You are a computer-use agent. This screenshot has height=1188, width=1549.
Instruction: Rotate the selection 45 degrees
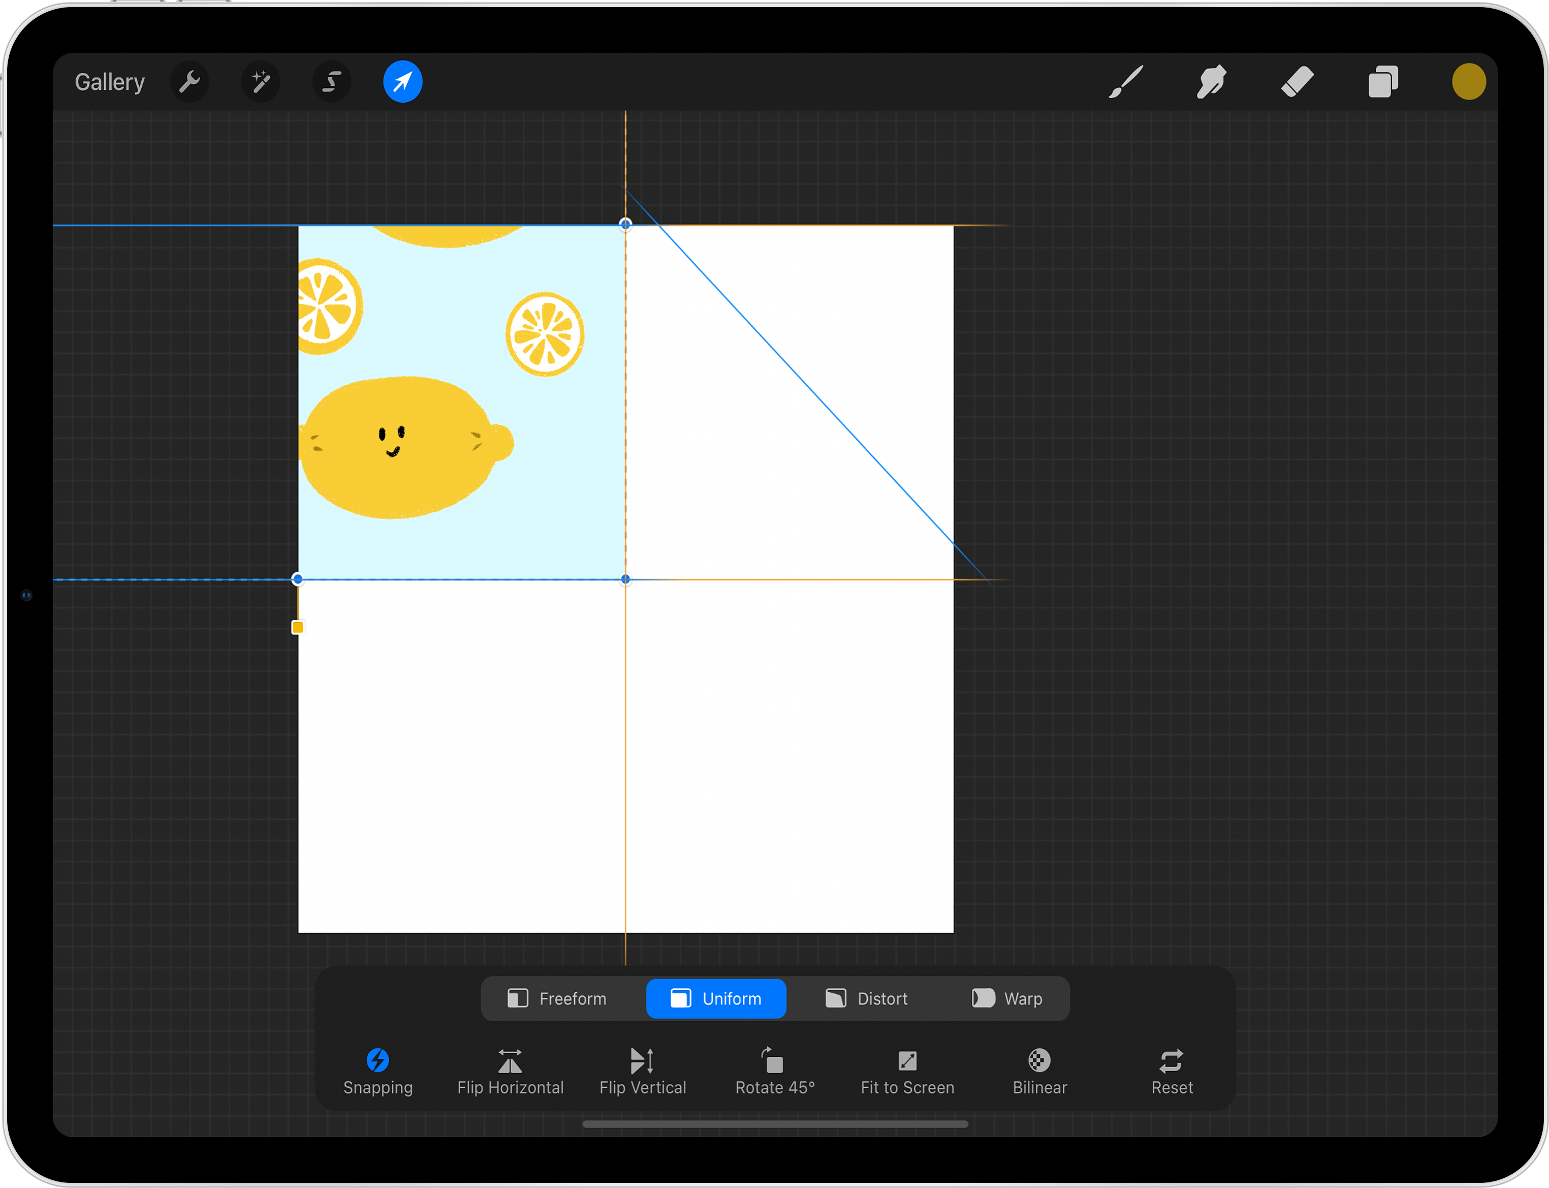[x=775, y=1071]
